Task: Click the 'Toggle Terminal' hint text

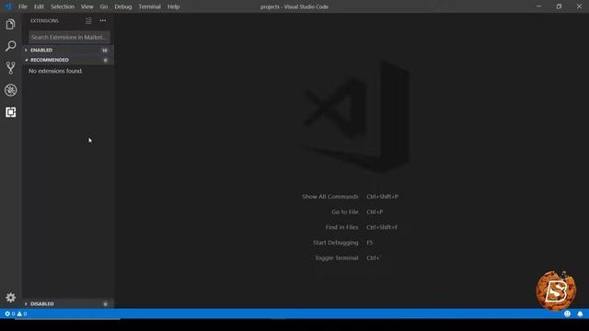Action: click(337, 258)
